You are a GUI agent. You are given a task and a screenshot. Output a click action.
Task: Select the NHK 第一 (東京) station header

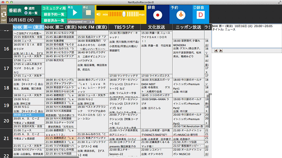coord(29,27)
